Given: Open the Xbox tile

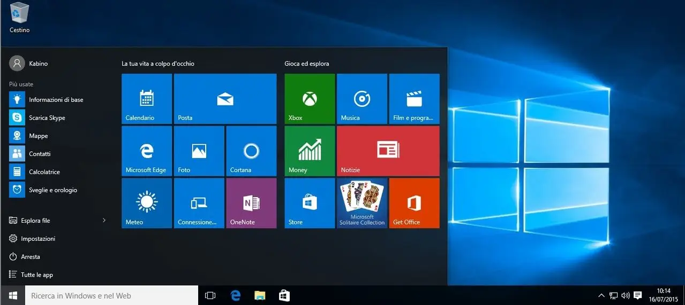Looking at the screenshot, I should [310, 99].
